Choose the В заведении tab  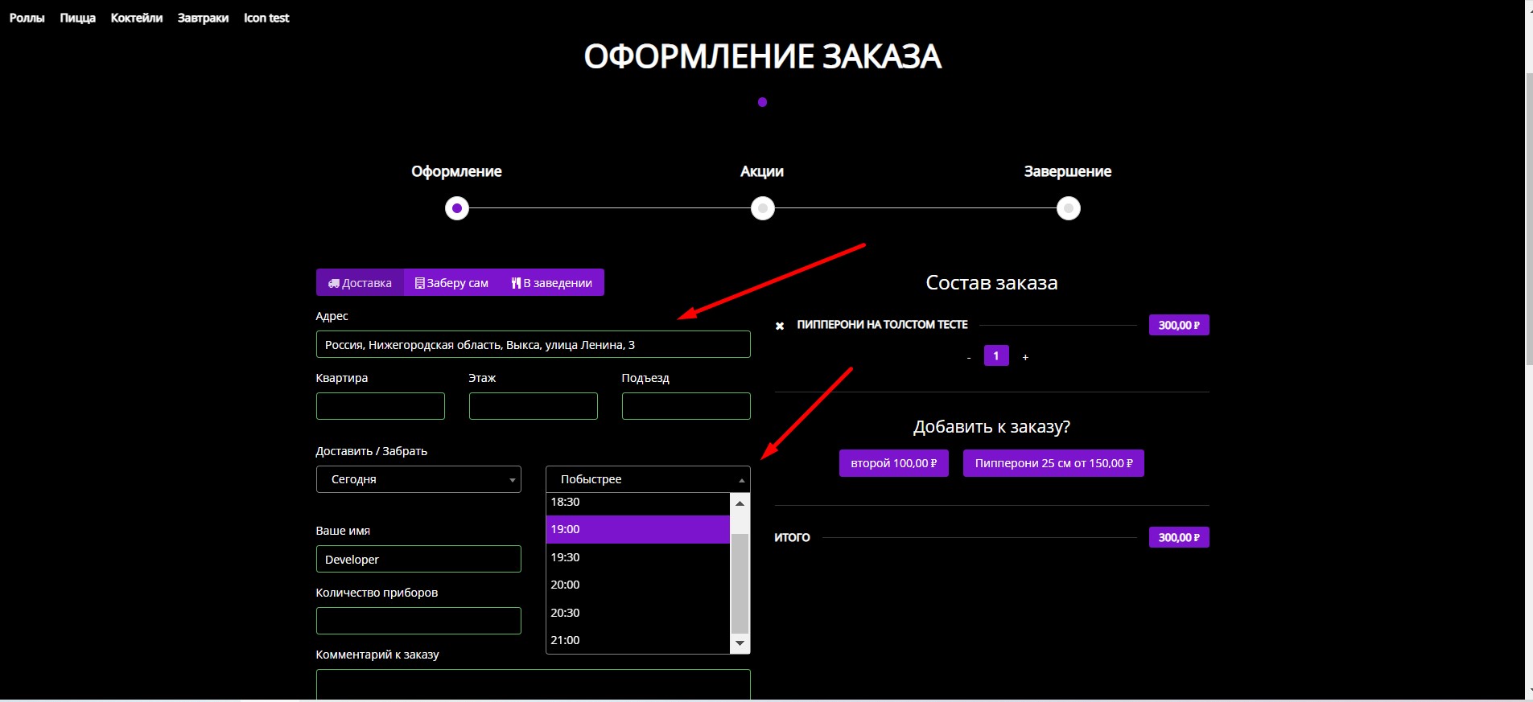pos(552,282)
